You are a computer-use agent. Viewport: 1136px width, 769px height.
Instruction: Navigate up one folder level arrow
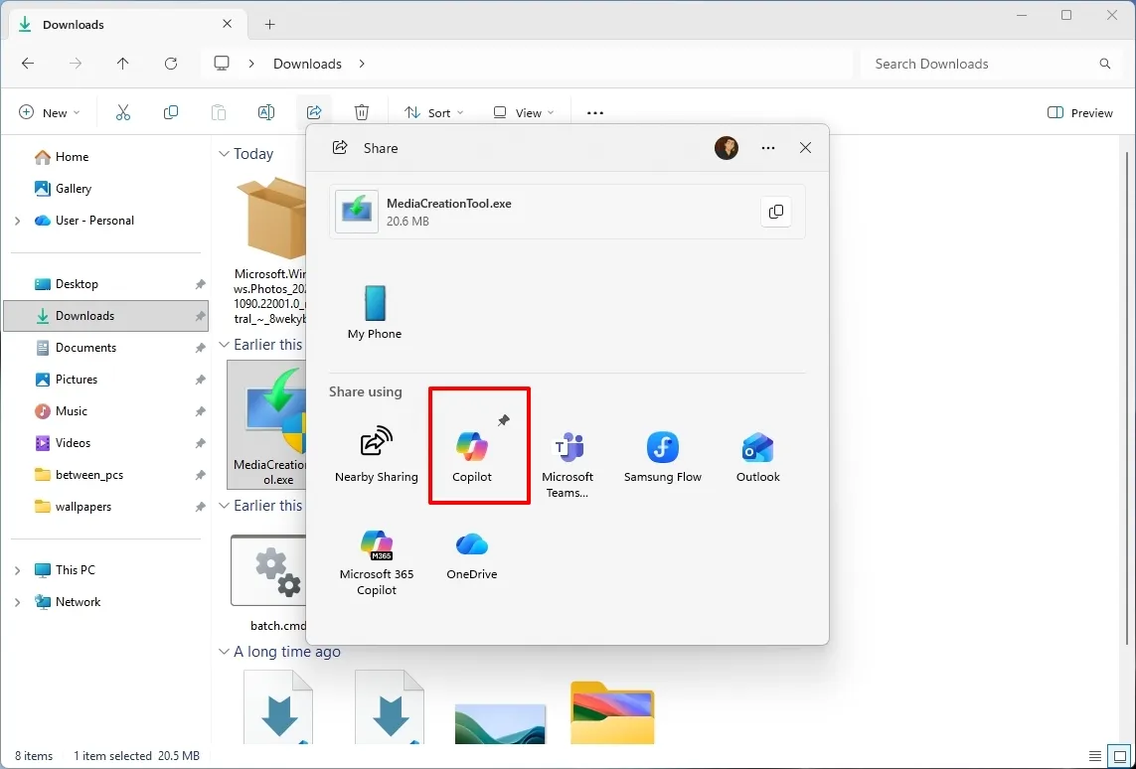pyautogui.click(x=122, y=64)
